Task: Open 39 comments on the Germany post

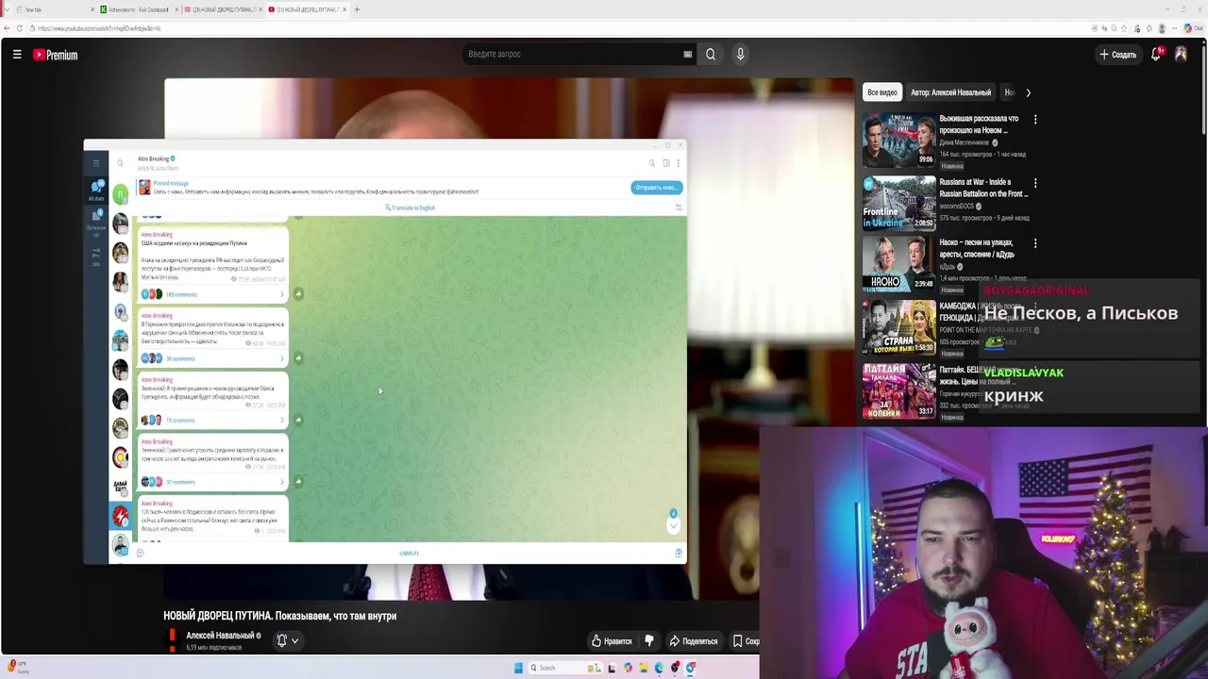Action: click(212, 358)
